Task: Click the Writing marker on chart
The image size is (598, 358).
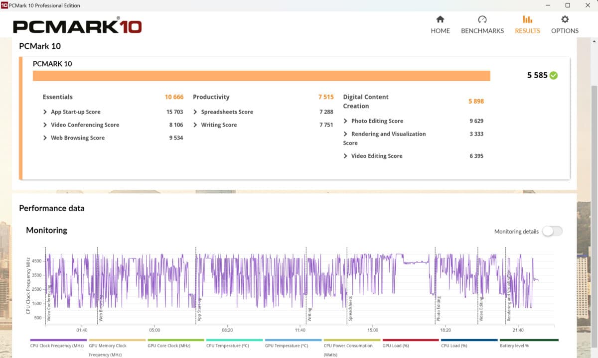Action: pyautogui.click(x=309, y=314)
